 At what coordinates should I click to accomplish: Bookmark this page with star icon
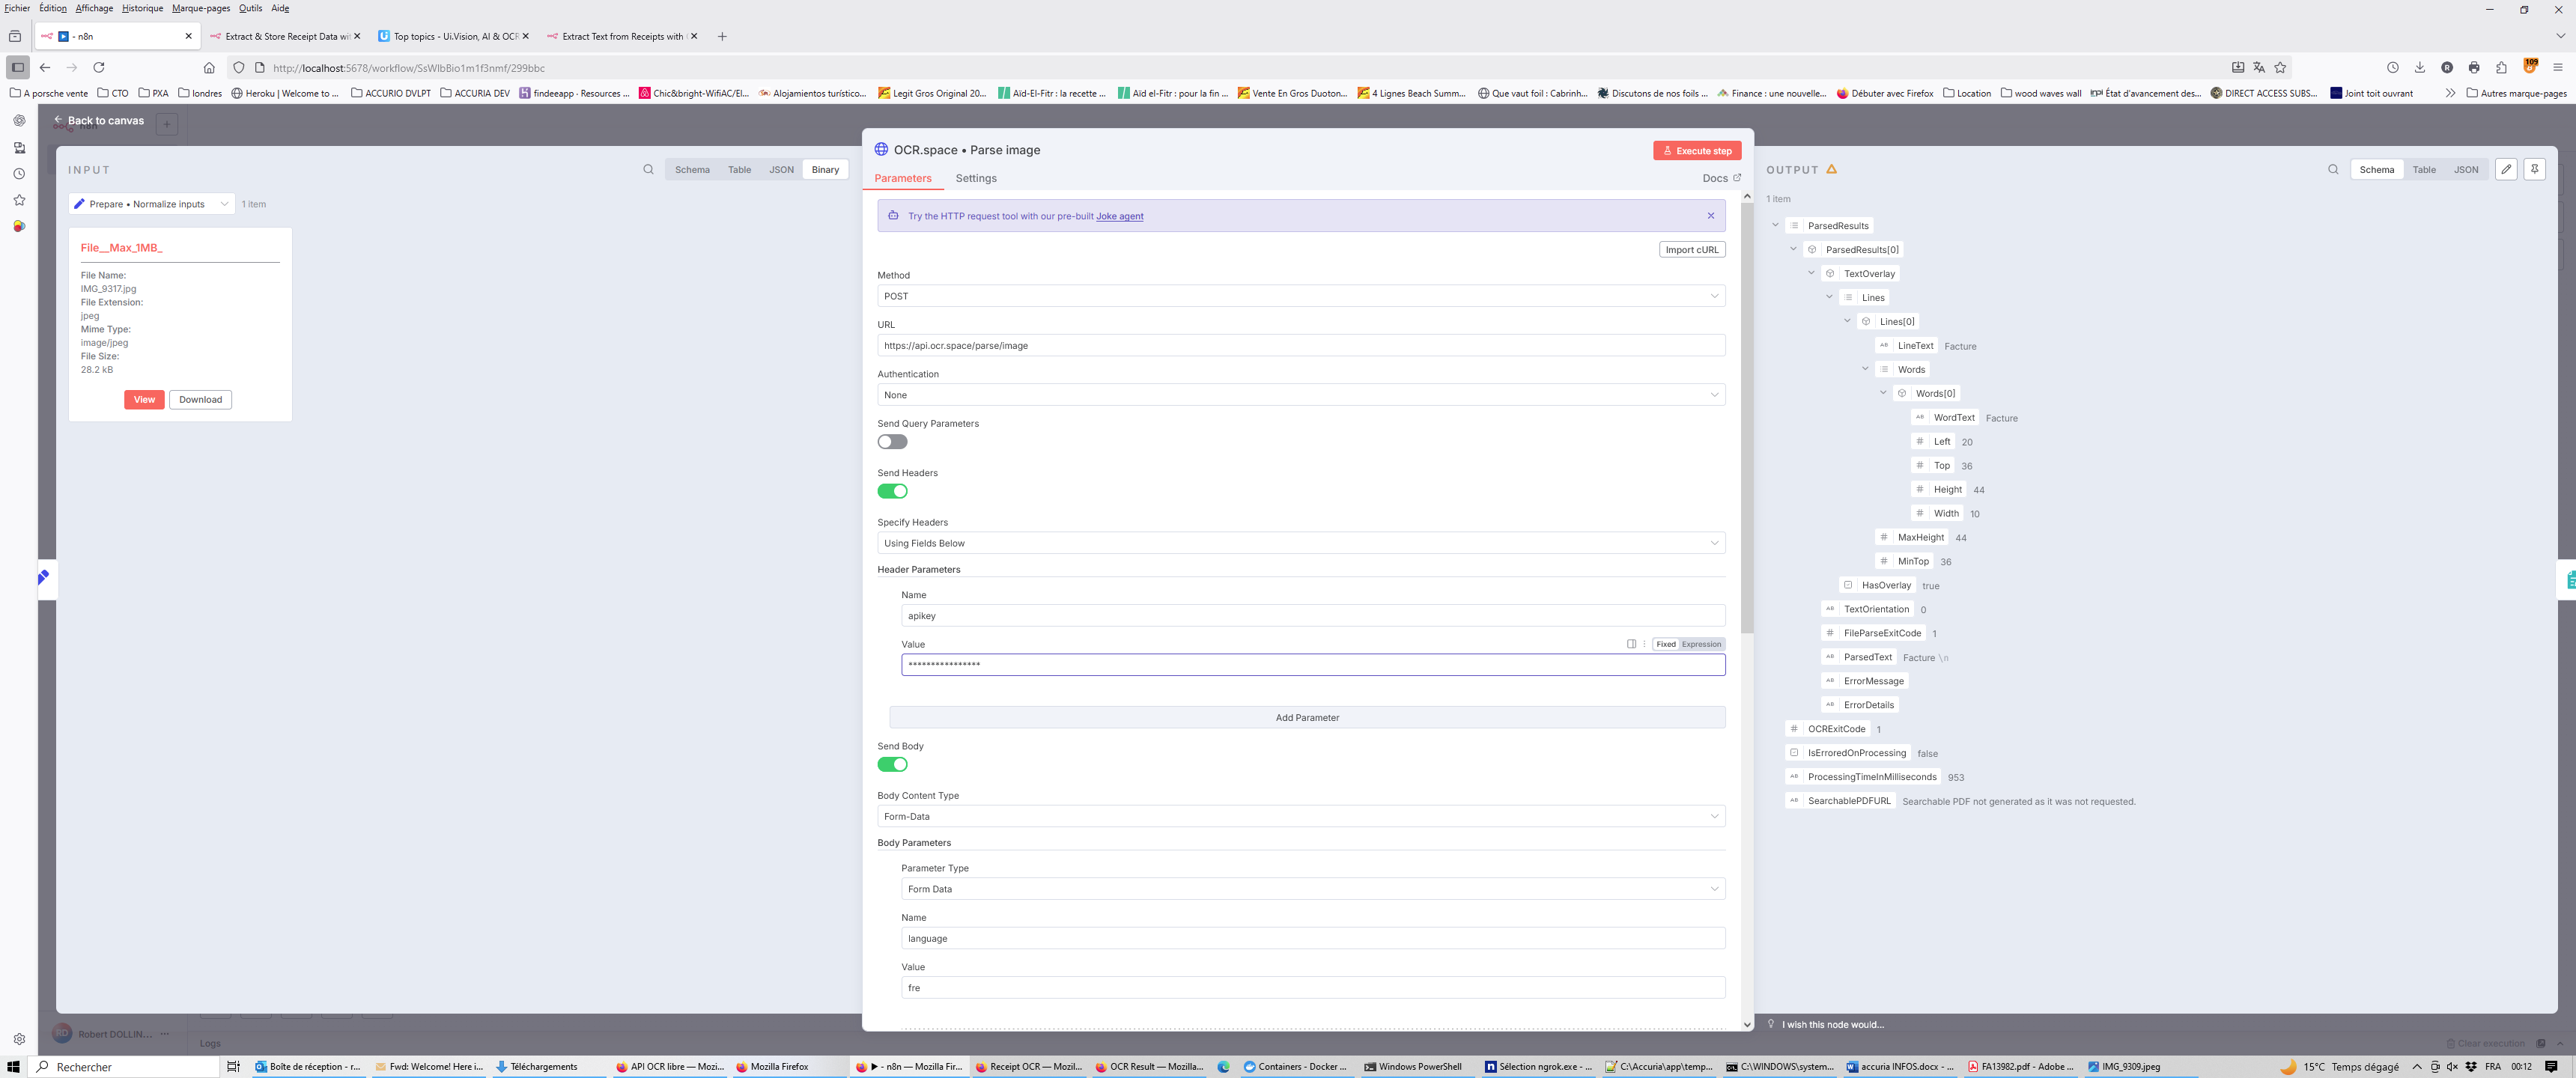pos(2280,68)
